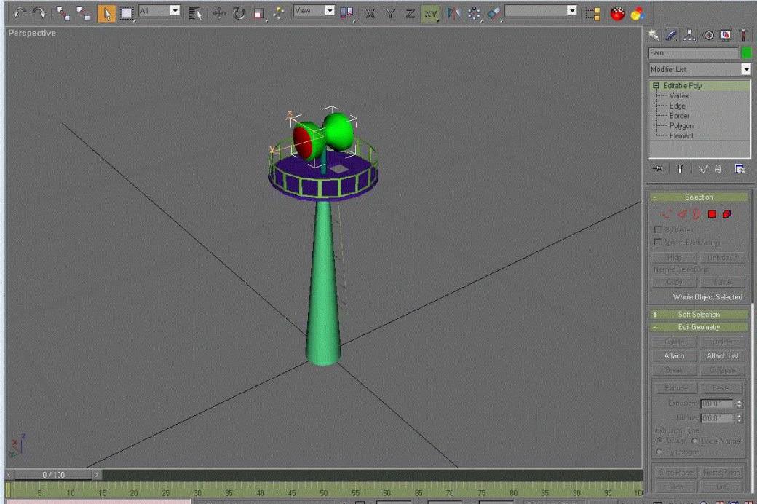Select Polygon sub-object level in the stack

coord(681,126)
